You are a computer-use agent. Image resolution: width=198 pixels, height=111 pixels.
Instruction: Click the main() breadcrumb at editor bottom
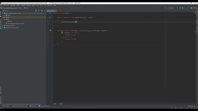(61, 104)
